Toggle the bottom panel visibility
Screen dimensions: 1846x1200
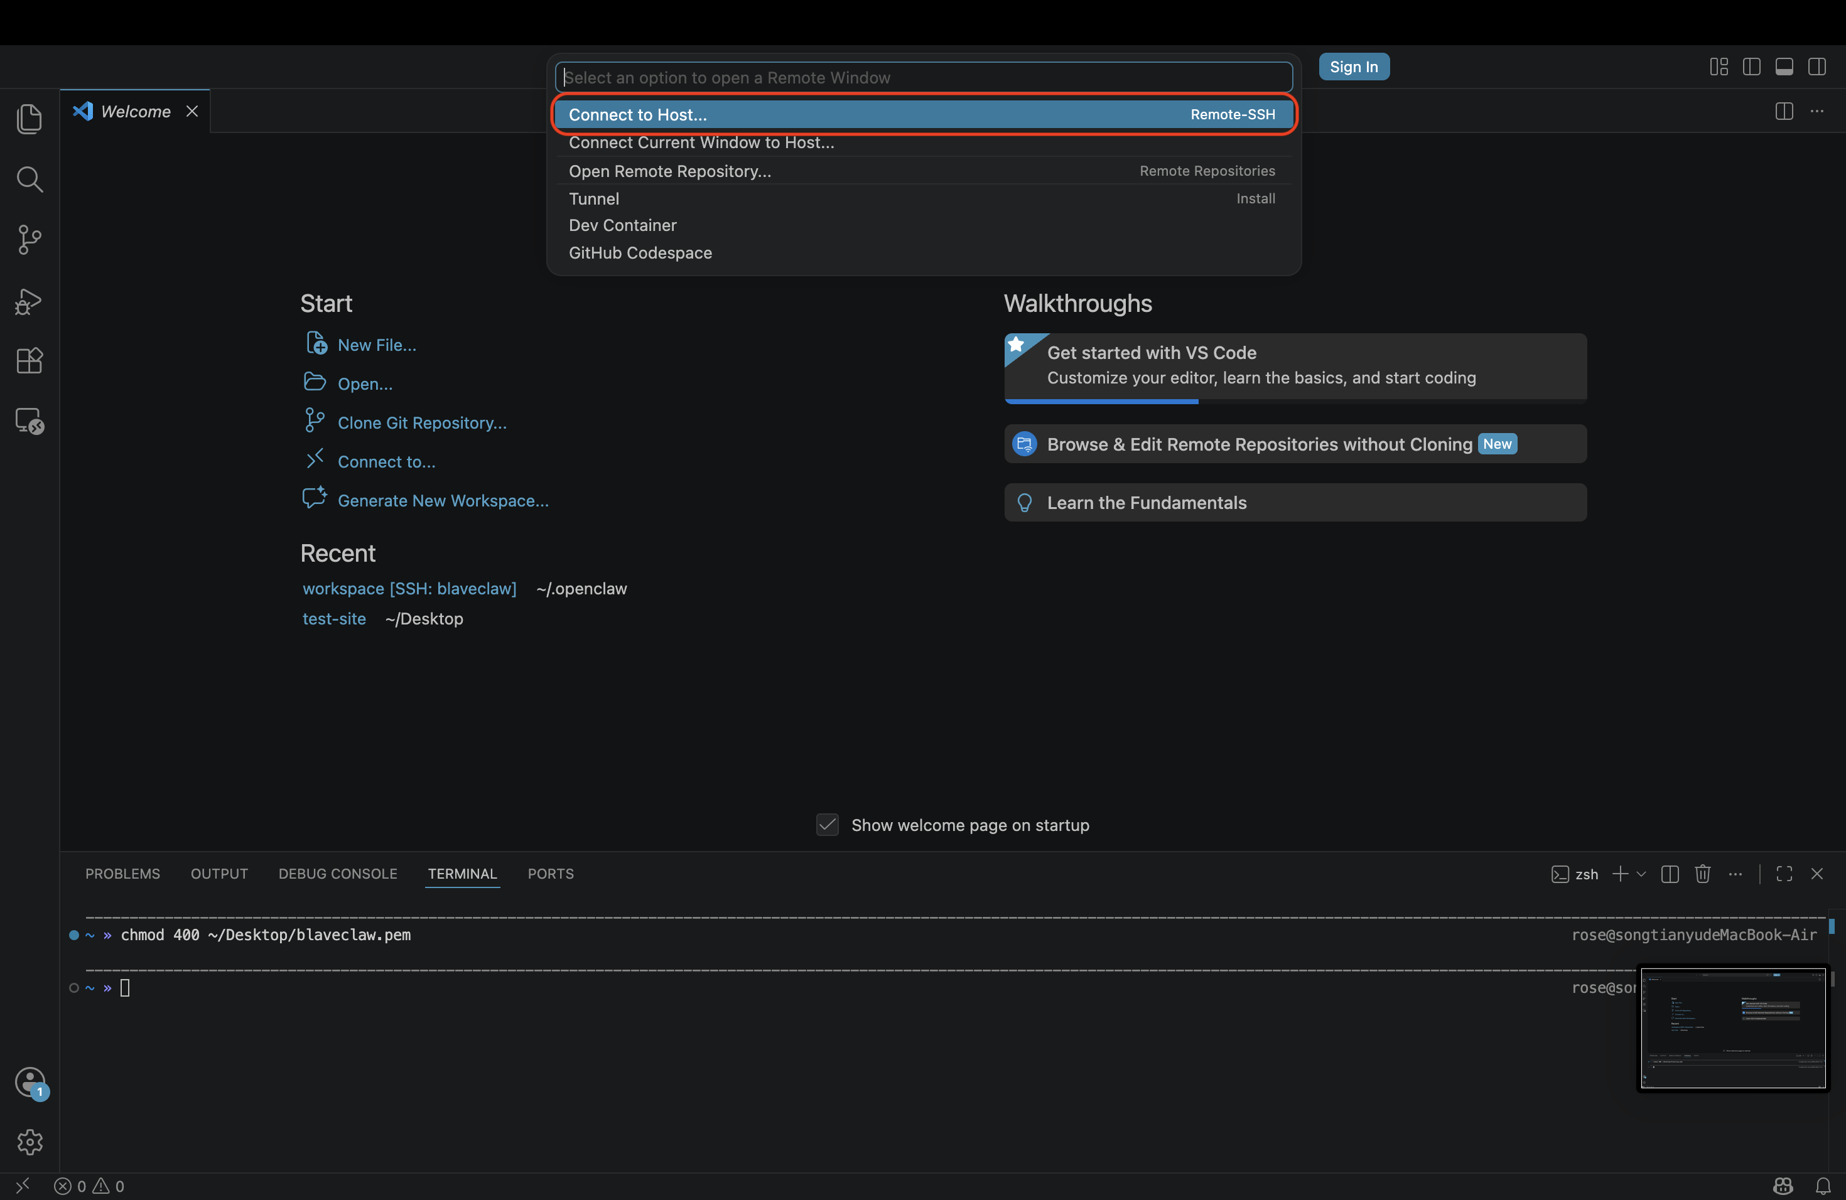click(x=1784, y=67)
